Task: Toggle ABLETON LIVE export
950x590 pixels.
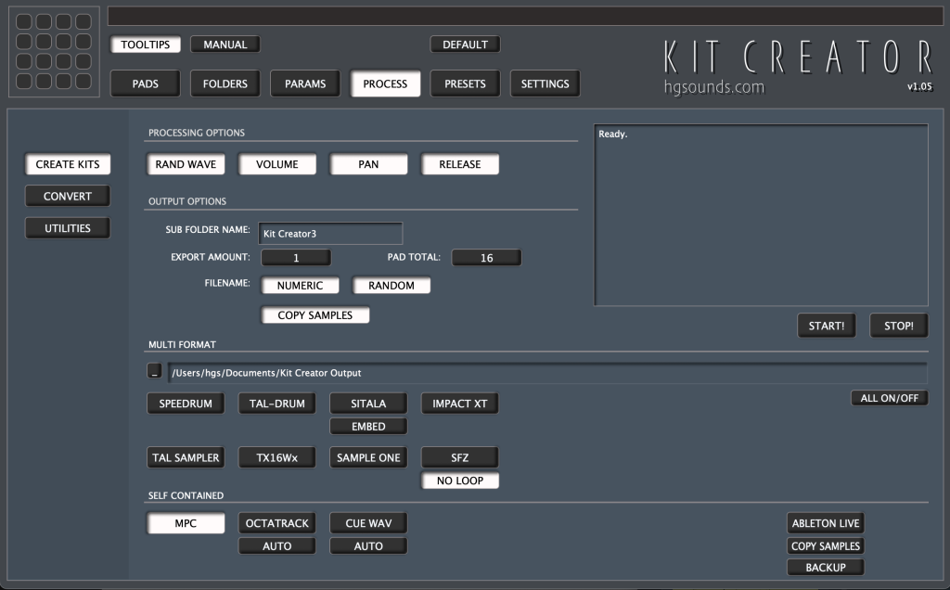Action: pos(826,523)
